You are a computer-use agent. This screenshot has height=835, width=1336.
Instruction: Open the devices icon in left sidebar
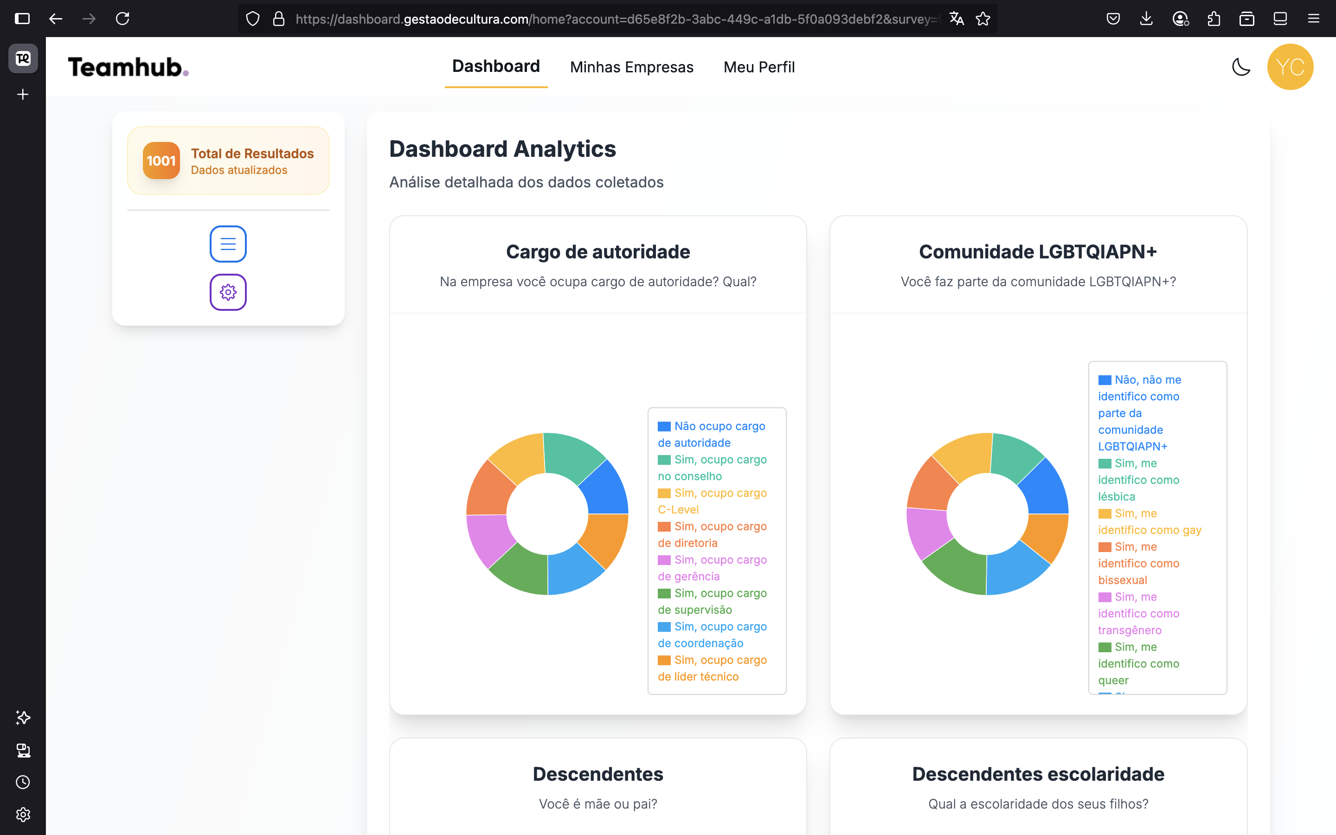pyautogui.click(x=23, y=750)
